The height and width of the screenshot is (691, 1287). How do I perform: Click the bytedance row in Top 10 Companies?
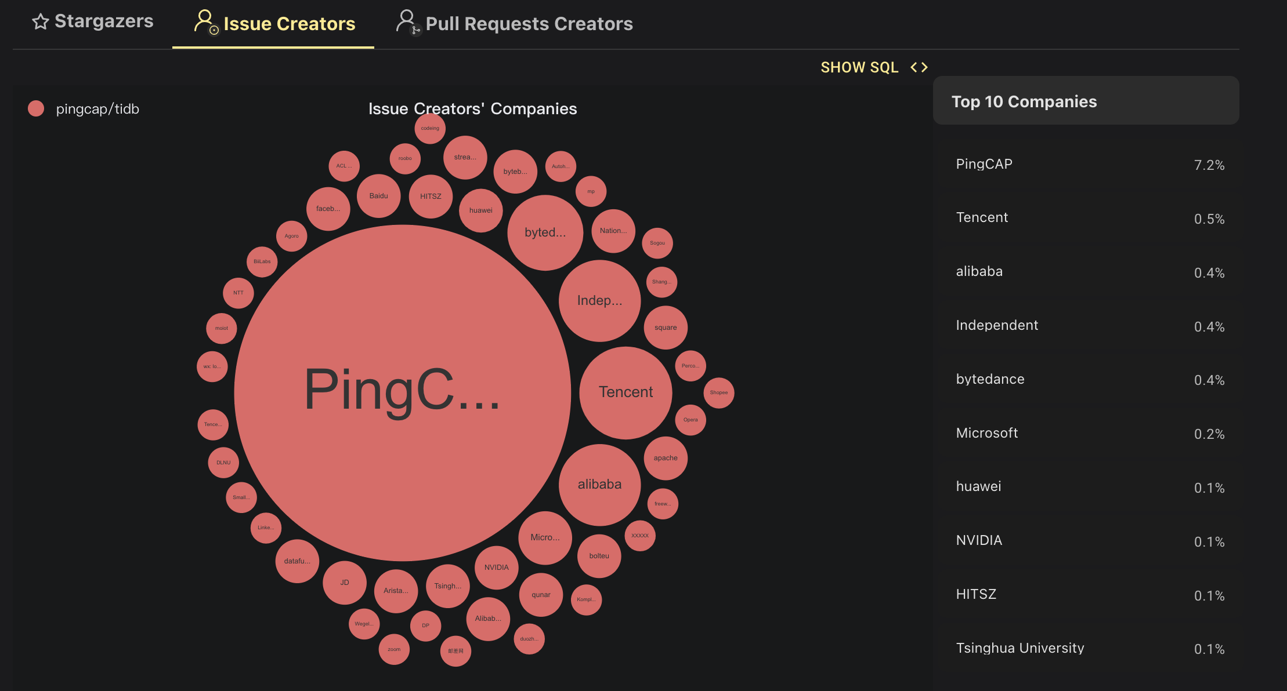(x=1085, y=380)
